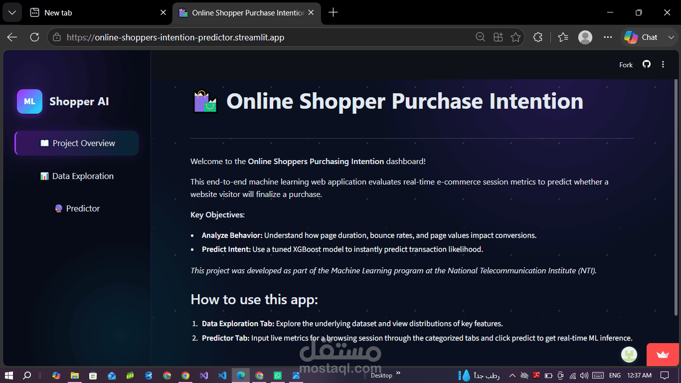Image resolution: width=681 pixels, height=383 pixels.
Task: Click the Fork button
Action: (626, 65)
